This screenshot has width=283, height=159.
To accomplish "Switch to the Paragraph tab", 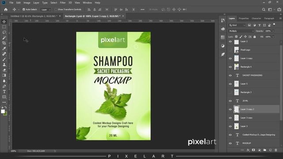I will click(x=269, y=19).
